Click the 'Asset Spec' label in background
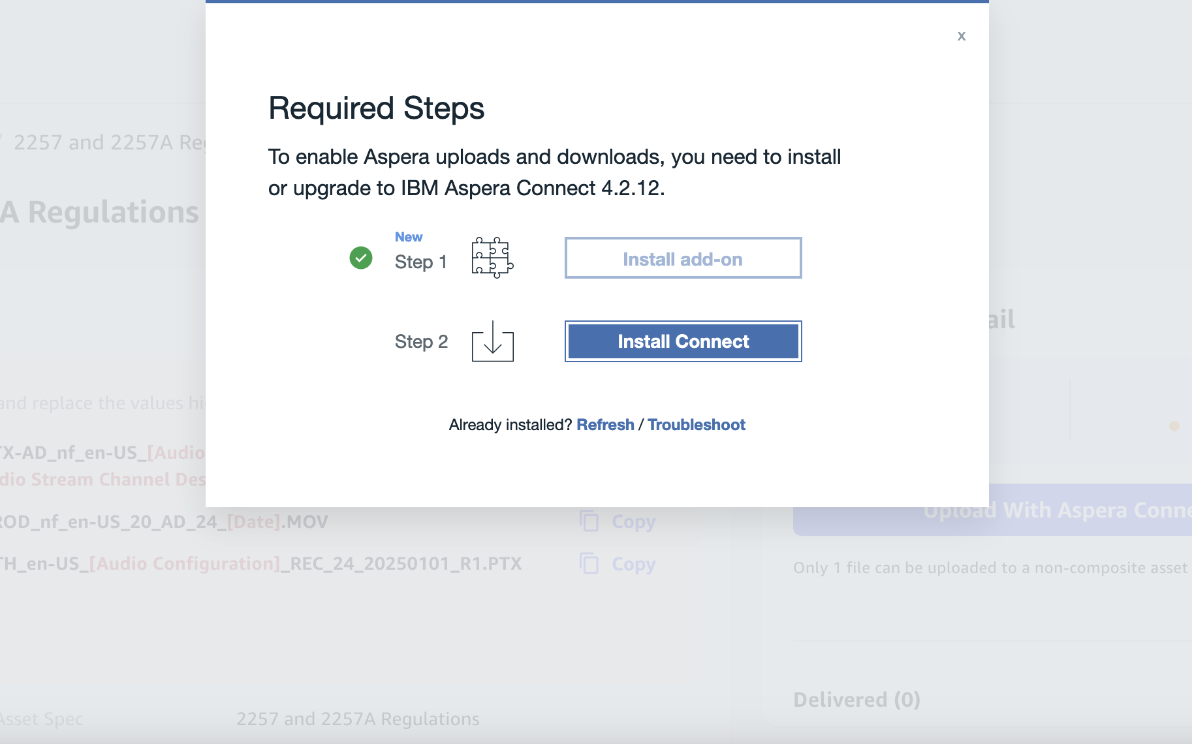 pyautogui.click(x=42, y=719)
